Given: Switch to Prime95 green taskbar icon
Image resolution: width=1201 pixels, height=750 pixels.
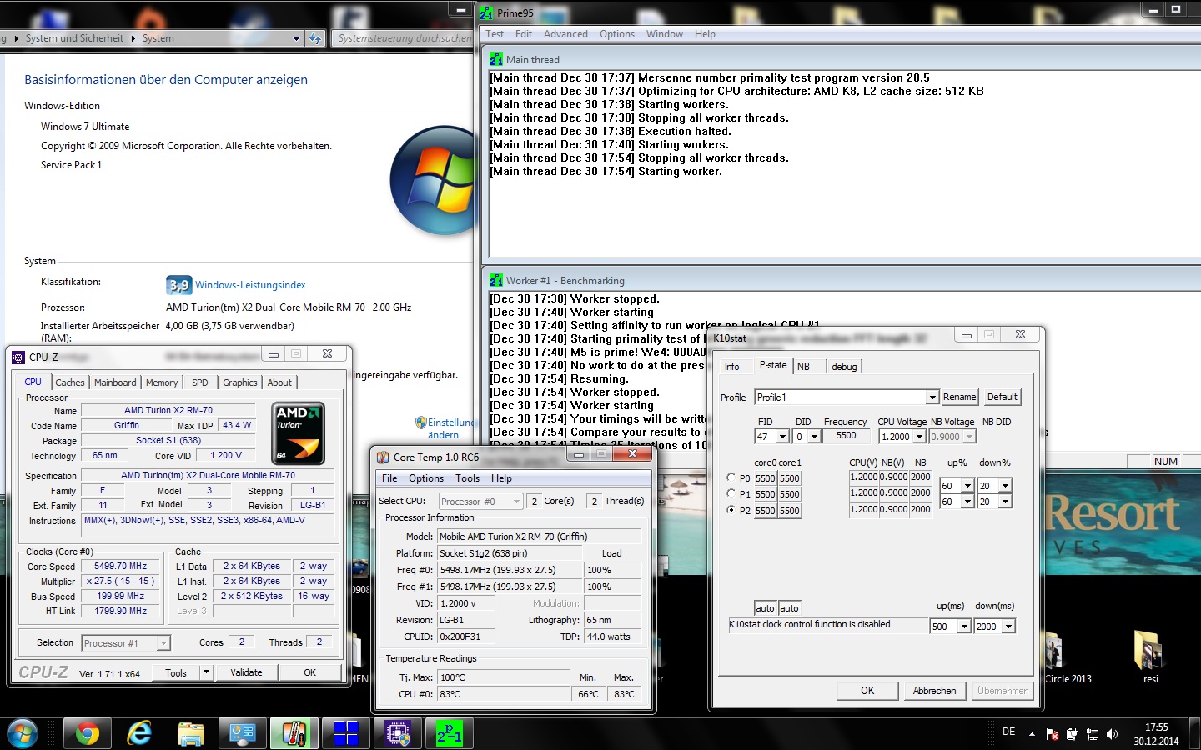Looking at the screenshot, I should 450,733.
